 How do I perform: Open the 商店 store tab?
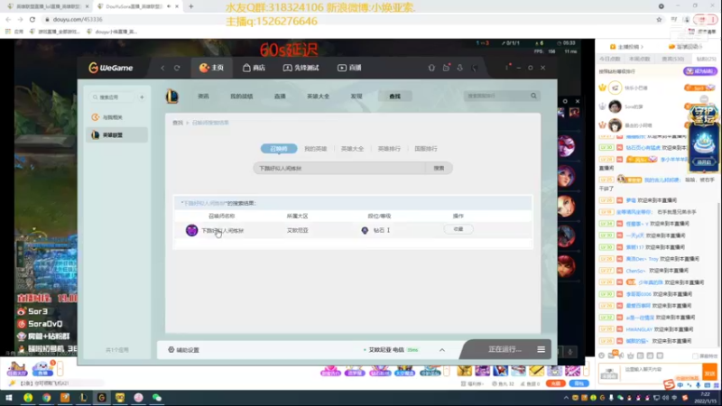pos(254,68)
